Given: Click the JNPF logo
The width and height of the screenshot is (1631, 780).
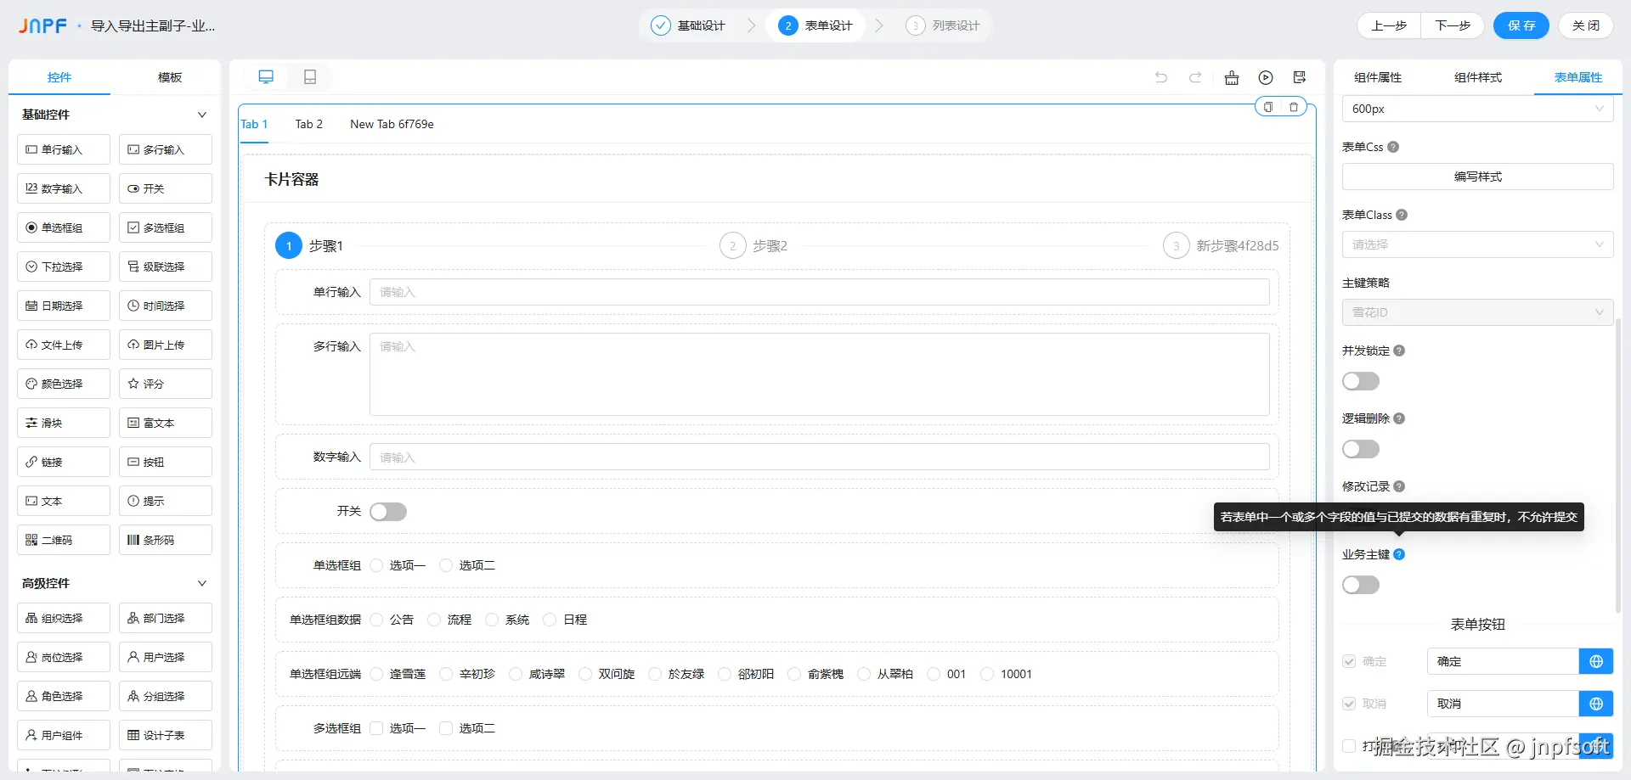Looking at the screenshot, I should [x=43, y=26].
